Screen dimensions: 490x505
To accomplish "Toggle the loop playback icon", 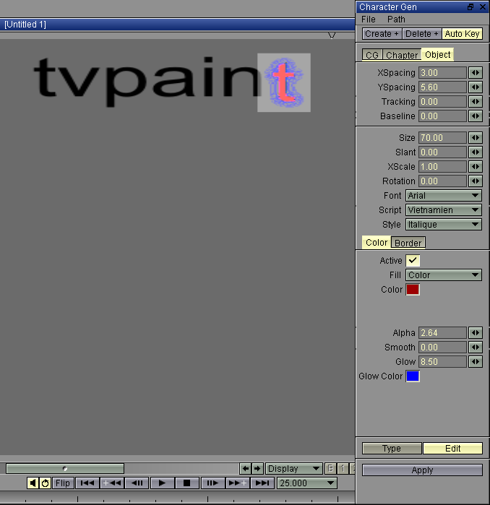I will click(45, 483).
